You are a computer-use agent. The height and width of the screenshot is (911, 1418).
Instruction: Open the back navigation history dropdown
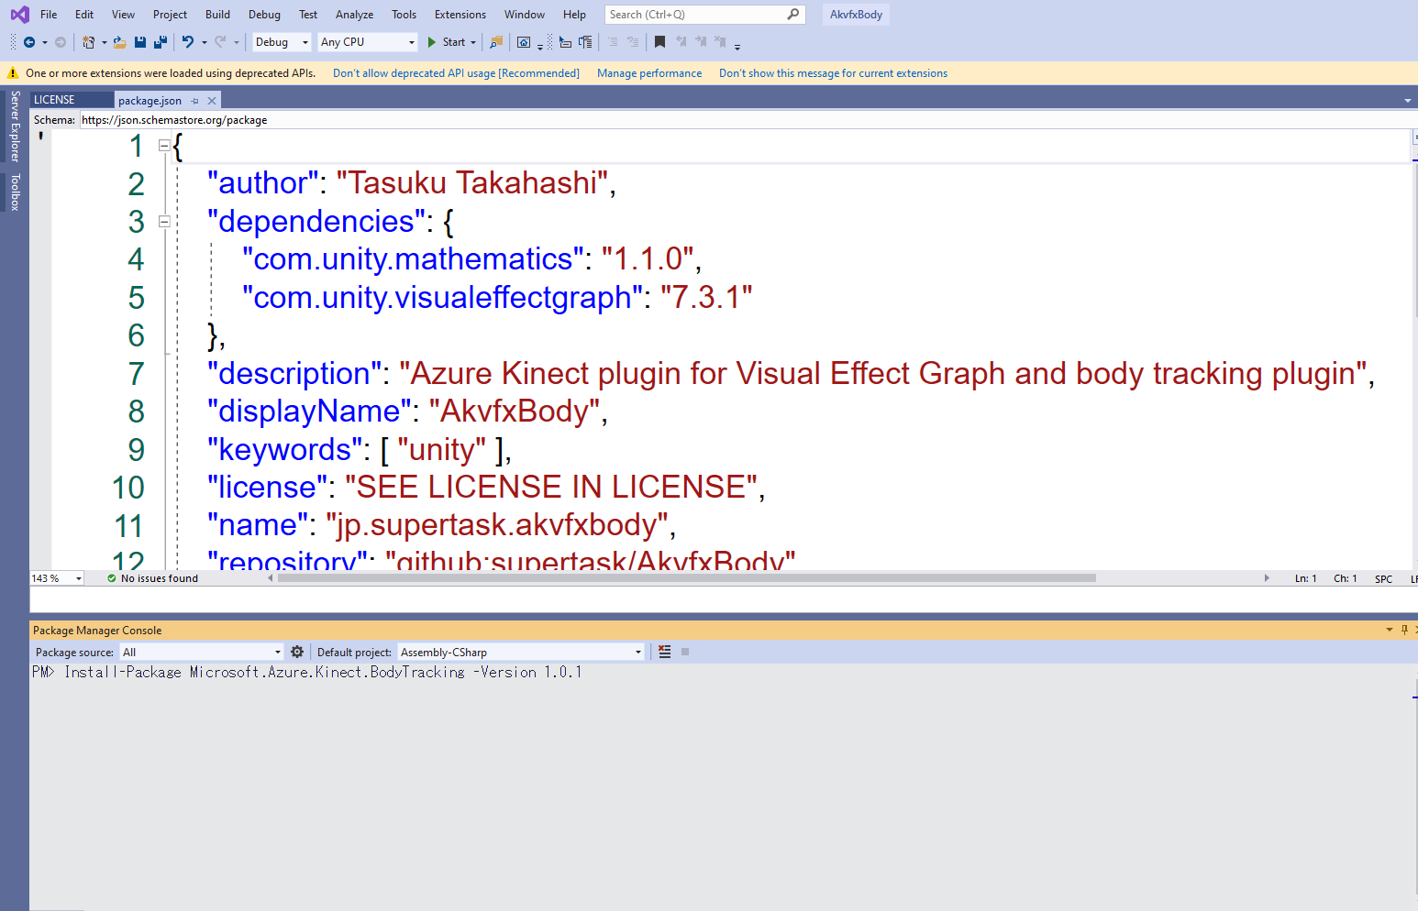(44, 42)
